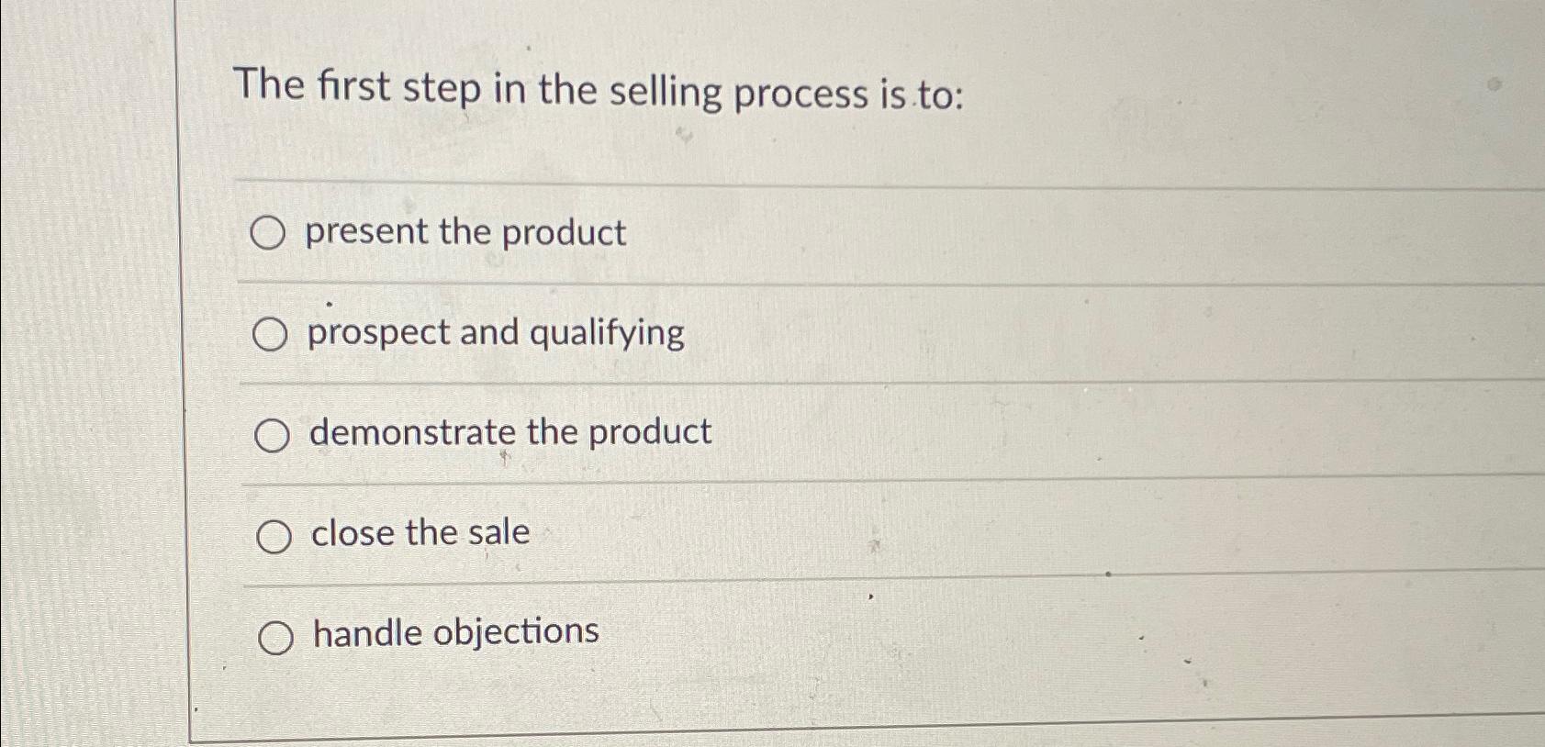The image size is (1545, 747).
Task: Click the 'present the product' answer text
Action: point(465,233)
